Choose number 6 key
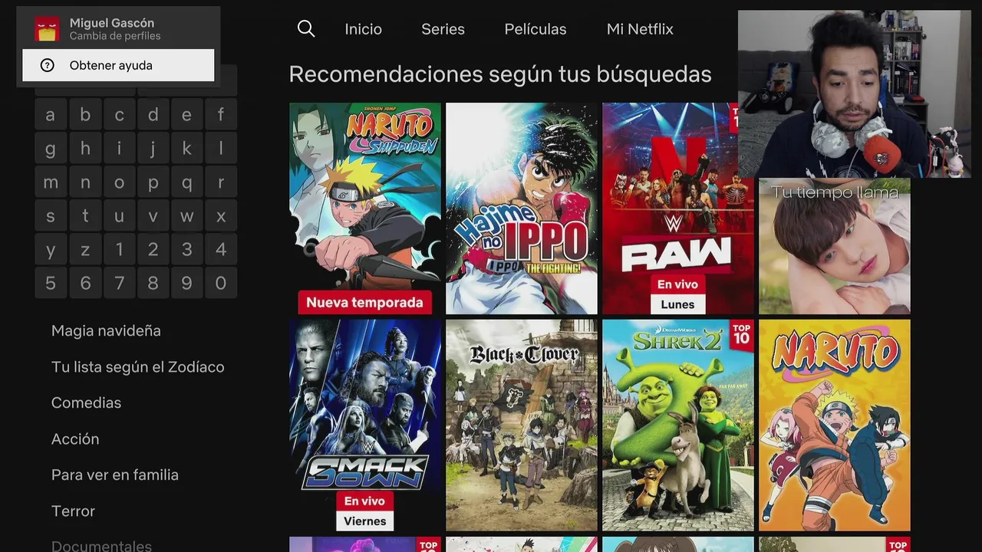The height and width of the screenshot is (552, 982). pos(85,284)
